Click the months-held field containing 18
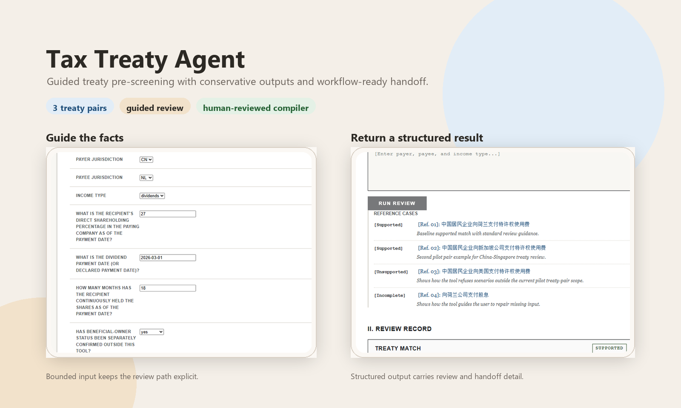Screen dimensions: 681x408 pyautogui.click(x=168, y=288)
